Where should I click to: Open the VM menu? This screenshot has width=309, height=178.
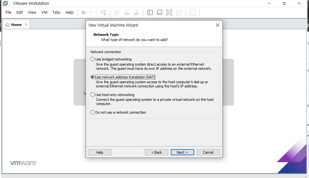(44, 12)
